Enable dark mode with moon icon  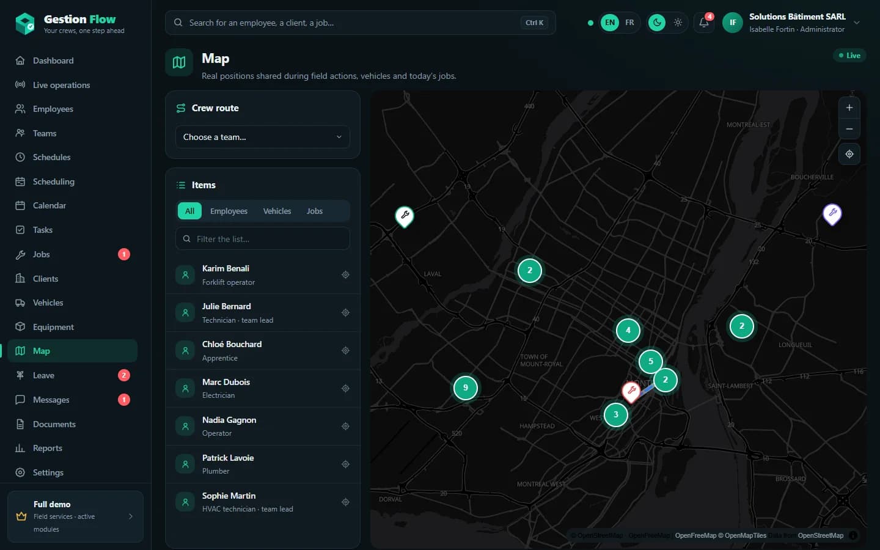657,23
